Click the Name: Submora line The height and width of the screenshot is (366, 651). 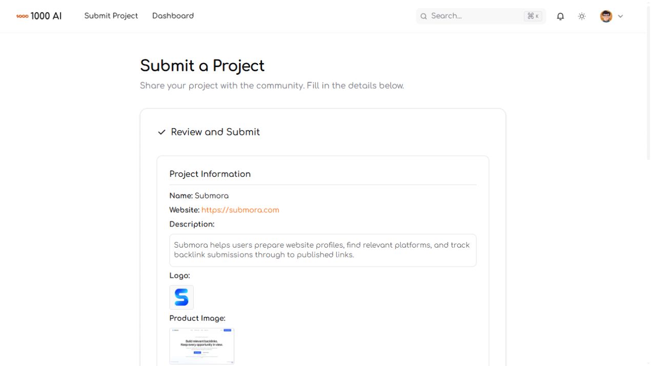tap(199, 196)
